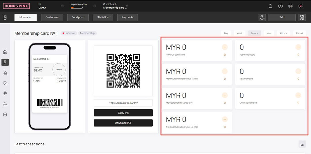Screen dimensions: 311x154
Task: Select the cards icon in left sidebar
Action: 5,62
